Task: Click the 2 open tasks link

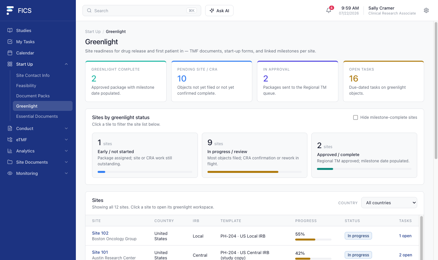Action: coord(406,255)
